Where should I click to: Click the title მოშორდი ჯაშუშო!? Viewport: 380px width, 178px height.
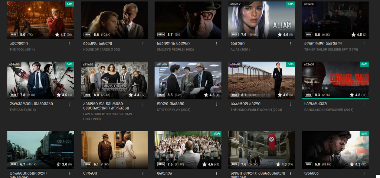click(x=323, y=44)
